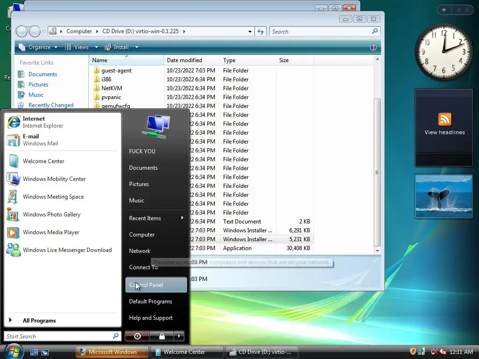Expand the Recent Items submenu
Viewport: 479px width, 359px height.
click(x=182, y=218)
